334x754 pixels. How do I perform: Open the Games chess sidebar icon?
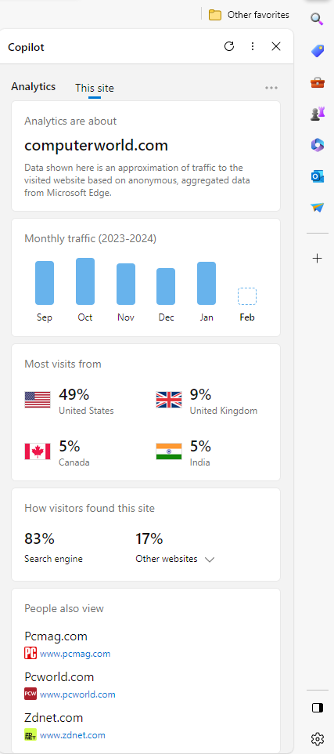tap(318, 114)
